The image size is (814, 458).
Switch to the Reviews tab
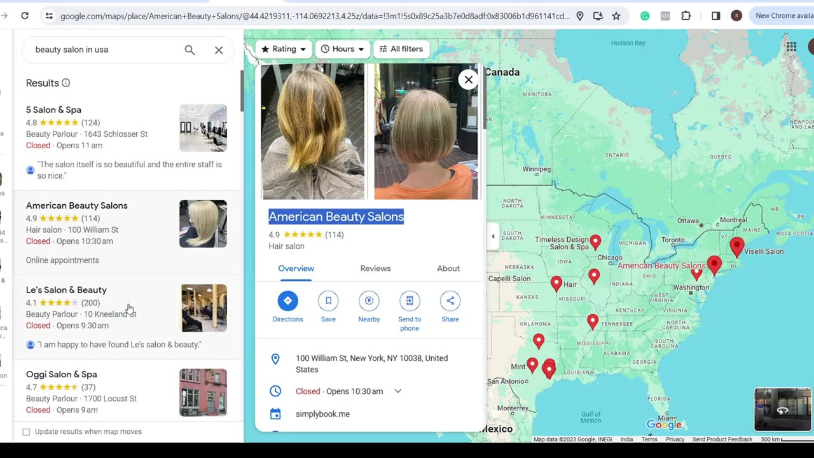pyautogui.click(x=375, y=268)
